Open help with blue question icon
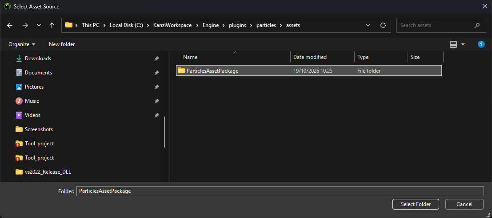This screenshot has width=492, height=218. tap(481, 44)
